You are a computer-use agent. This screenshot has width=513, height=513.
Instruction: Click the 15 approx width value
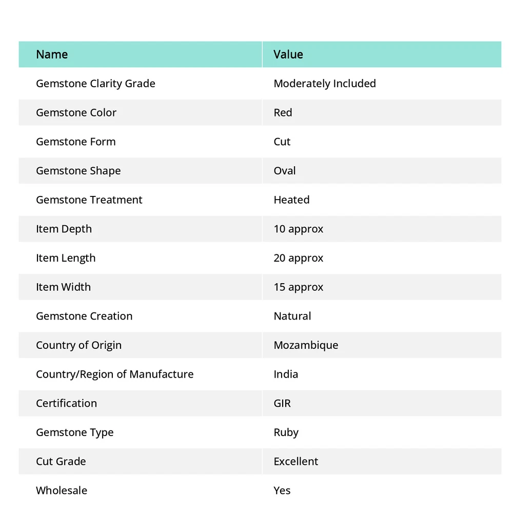click(299, 287)
